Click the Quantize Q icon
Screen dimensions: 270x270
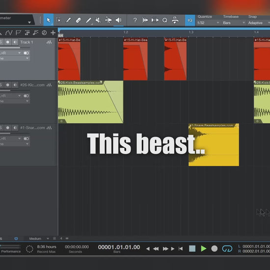tap(165, 20)
